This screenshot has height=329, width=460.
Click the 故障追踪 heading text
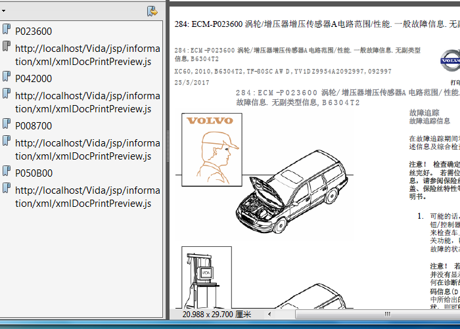(425, 112)
